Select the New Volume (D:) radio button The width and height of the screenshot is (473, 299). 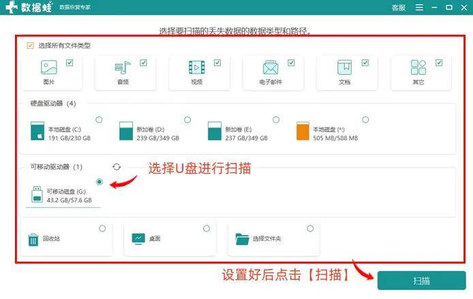pyautogui.click(x=188, y=120)
